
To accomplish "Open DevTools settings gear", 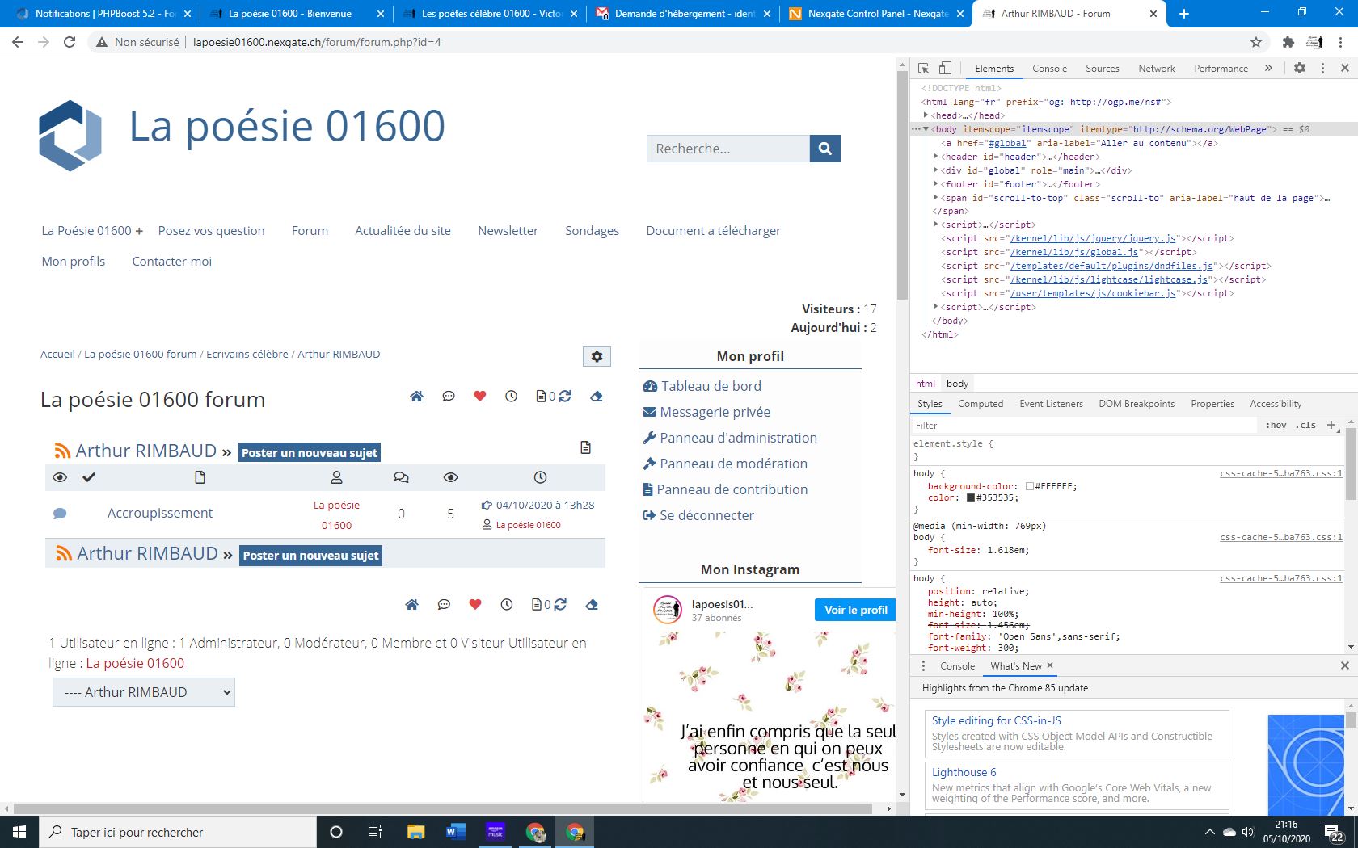I will (1300, 69).
